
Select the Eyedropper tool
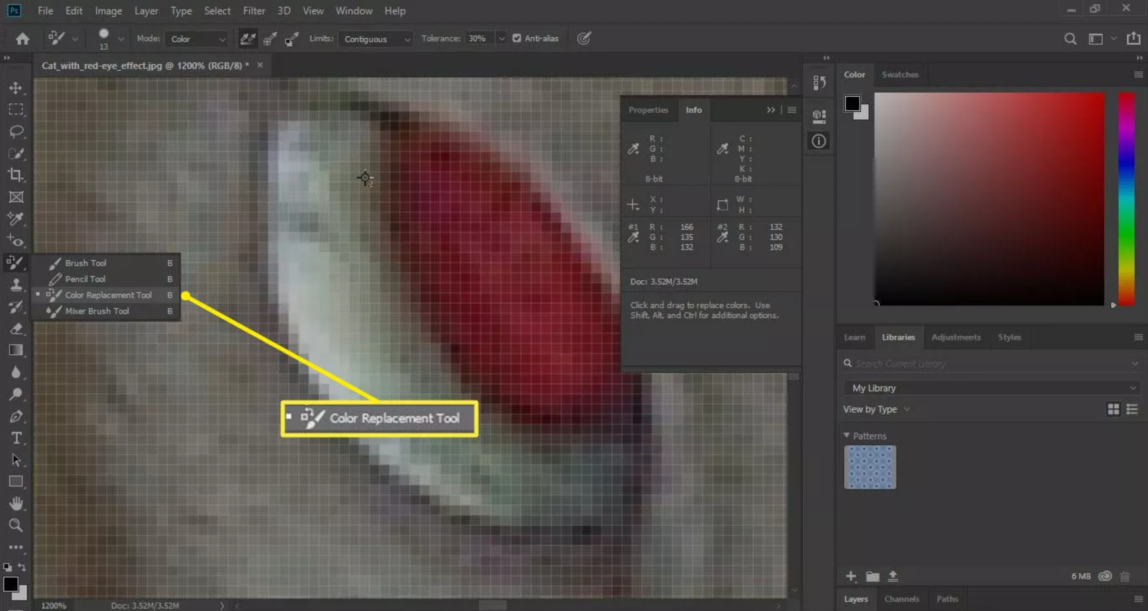(x=16, y=219)
